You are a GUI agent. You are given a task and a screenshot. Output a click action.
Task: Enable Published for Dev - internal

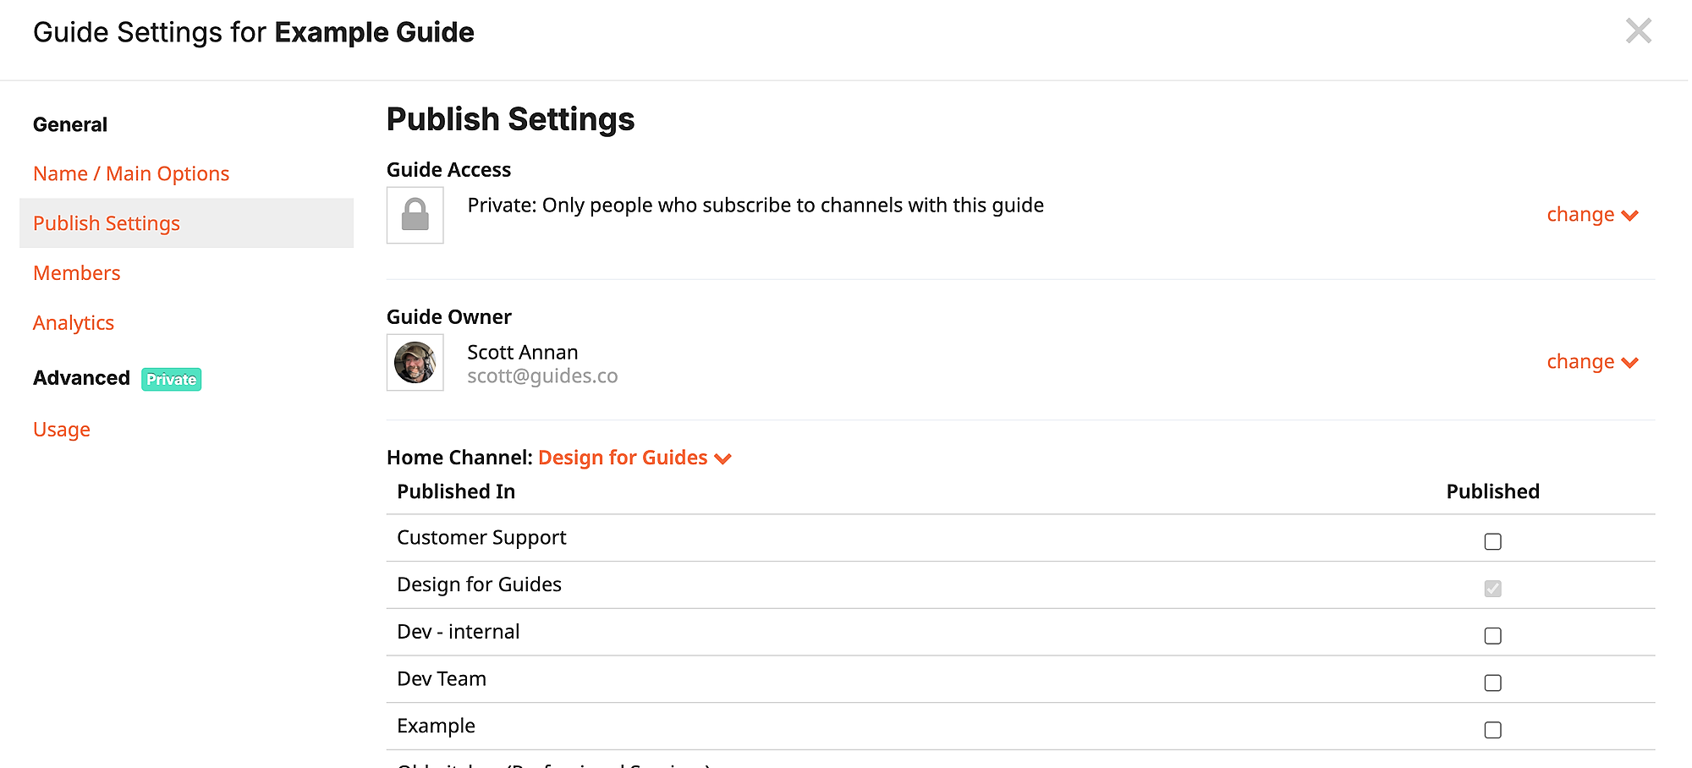point(1492,636)
